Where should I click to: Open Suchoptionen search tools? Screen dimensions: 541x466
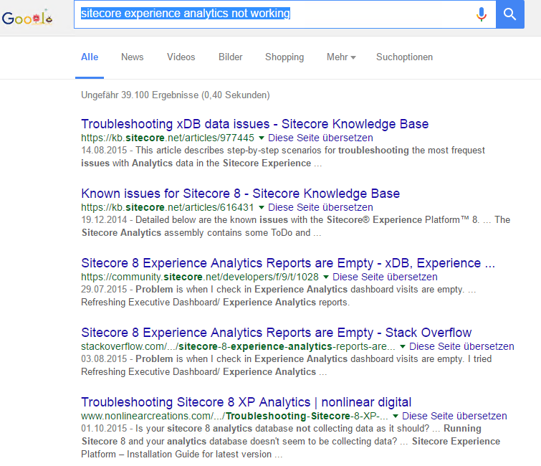(404, 57)
